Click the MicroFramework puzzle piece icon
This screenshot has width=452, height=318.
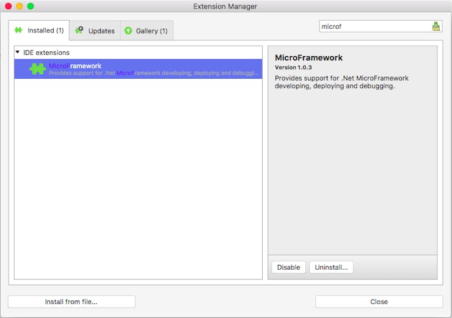pos(37,69)
